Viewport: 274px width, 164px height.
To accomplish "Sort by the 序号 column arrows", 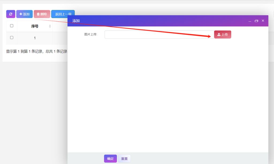I will point(50,26).
